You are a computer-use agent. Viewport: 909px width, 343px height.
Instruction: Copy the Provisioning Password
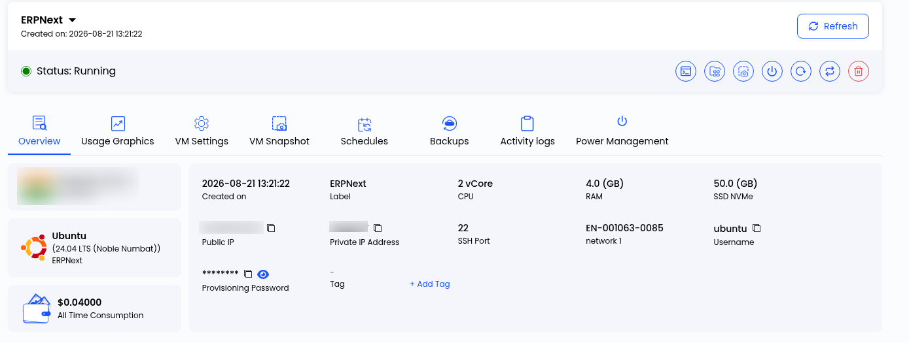(248, 274)
